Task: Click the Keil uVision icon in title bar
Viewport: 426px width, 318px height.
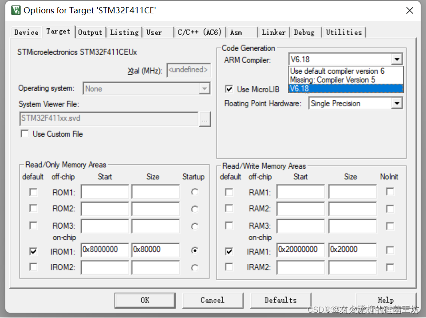Action: click(16, 10)
